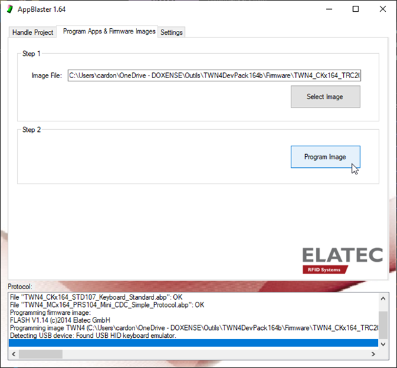This screenshot has width=397, height=368.
Task: Select log line 'Programming image TWN4 (C:\Users'
Action: tap(194, 328)
